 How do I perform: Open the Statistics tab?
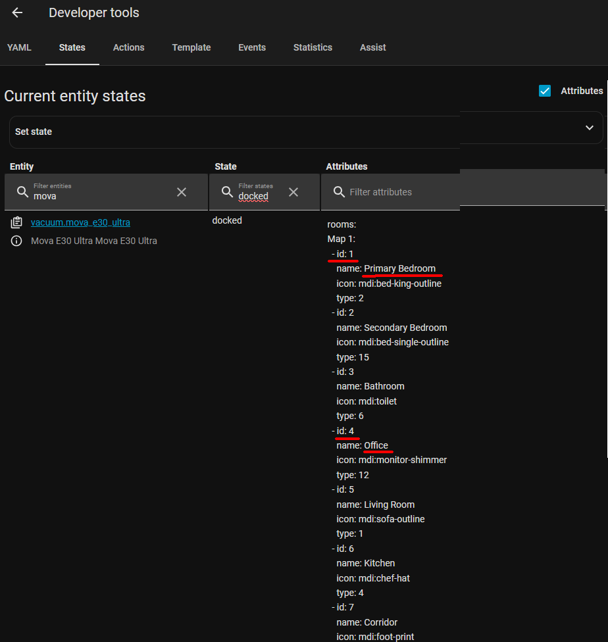[x=313, y=47]
